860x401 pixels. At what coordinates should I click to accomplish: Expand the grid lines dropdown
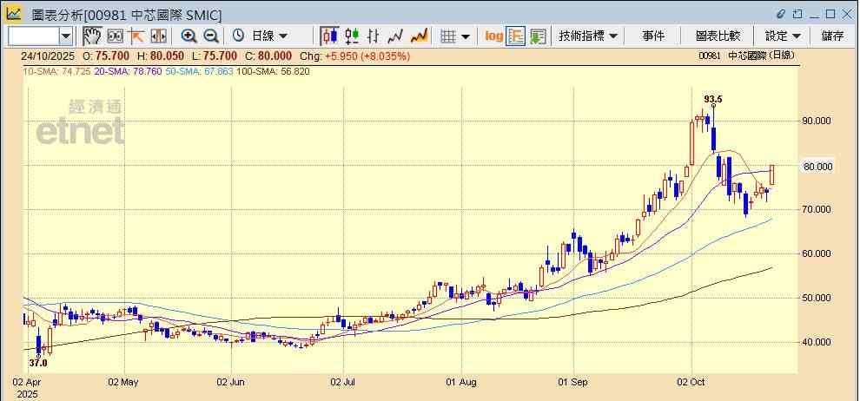point(466,36)
